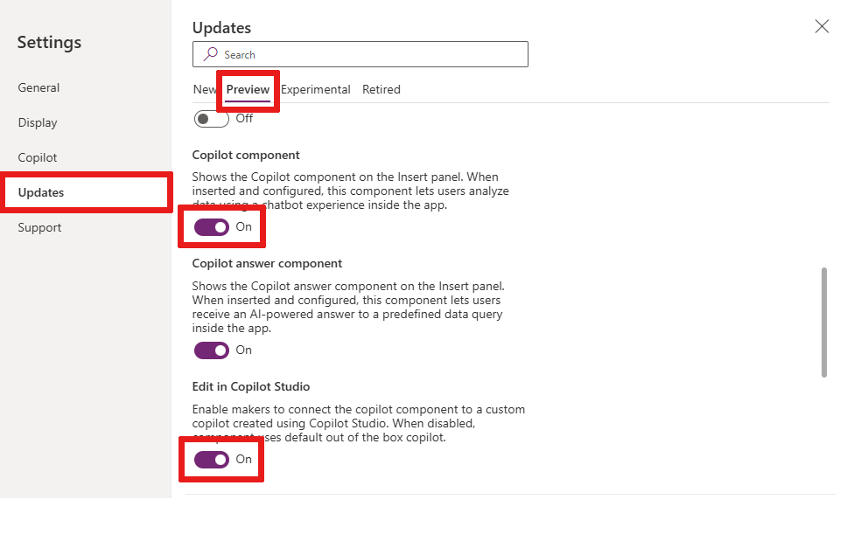Disable Edit in Copilot Studio
The width and height of the screenshot is (847, 548).
click(x=211, y=459)
